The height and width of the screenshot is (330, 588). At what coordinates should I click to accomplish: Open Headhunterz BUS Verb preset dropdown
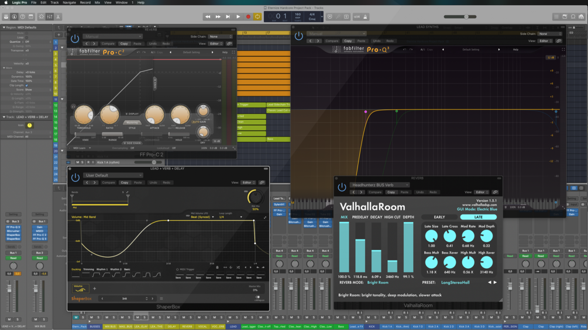[x=380, y=185]
